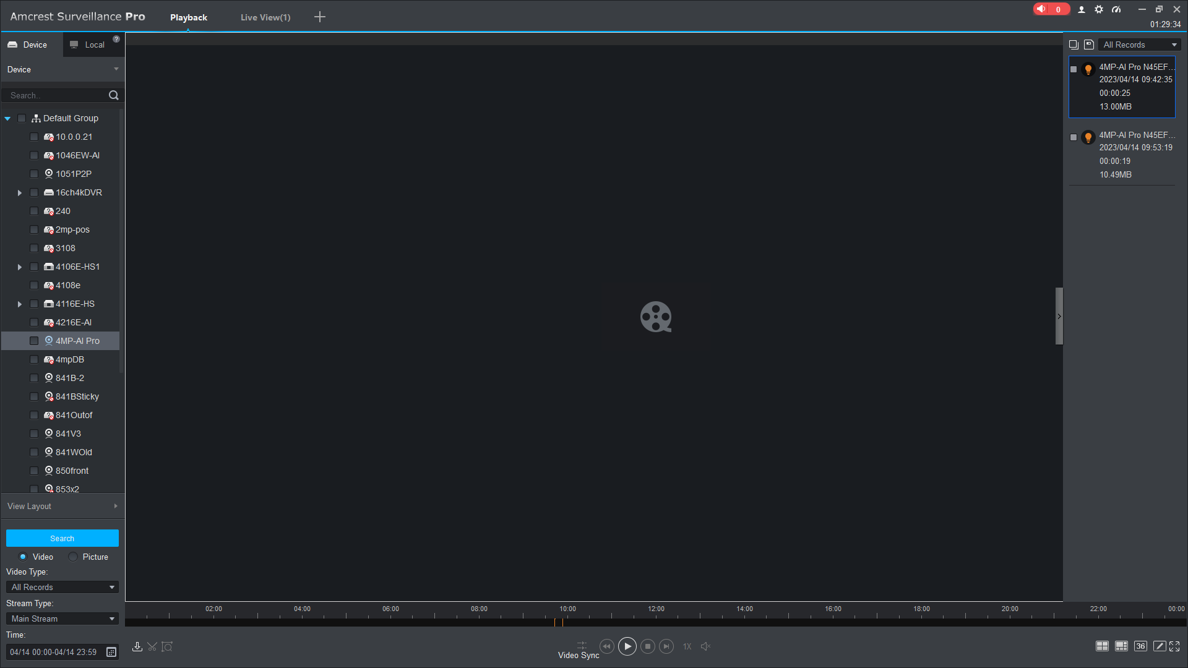Image resolution: width=1188 pixels, height=668 pixels.
Task: Check the 850front device checkbox
Action: point(34,471)
